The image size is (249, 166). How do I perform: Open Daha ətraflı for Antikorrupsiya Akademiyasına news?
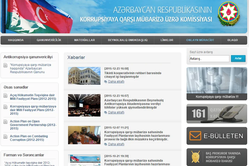[116, 112]
